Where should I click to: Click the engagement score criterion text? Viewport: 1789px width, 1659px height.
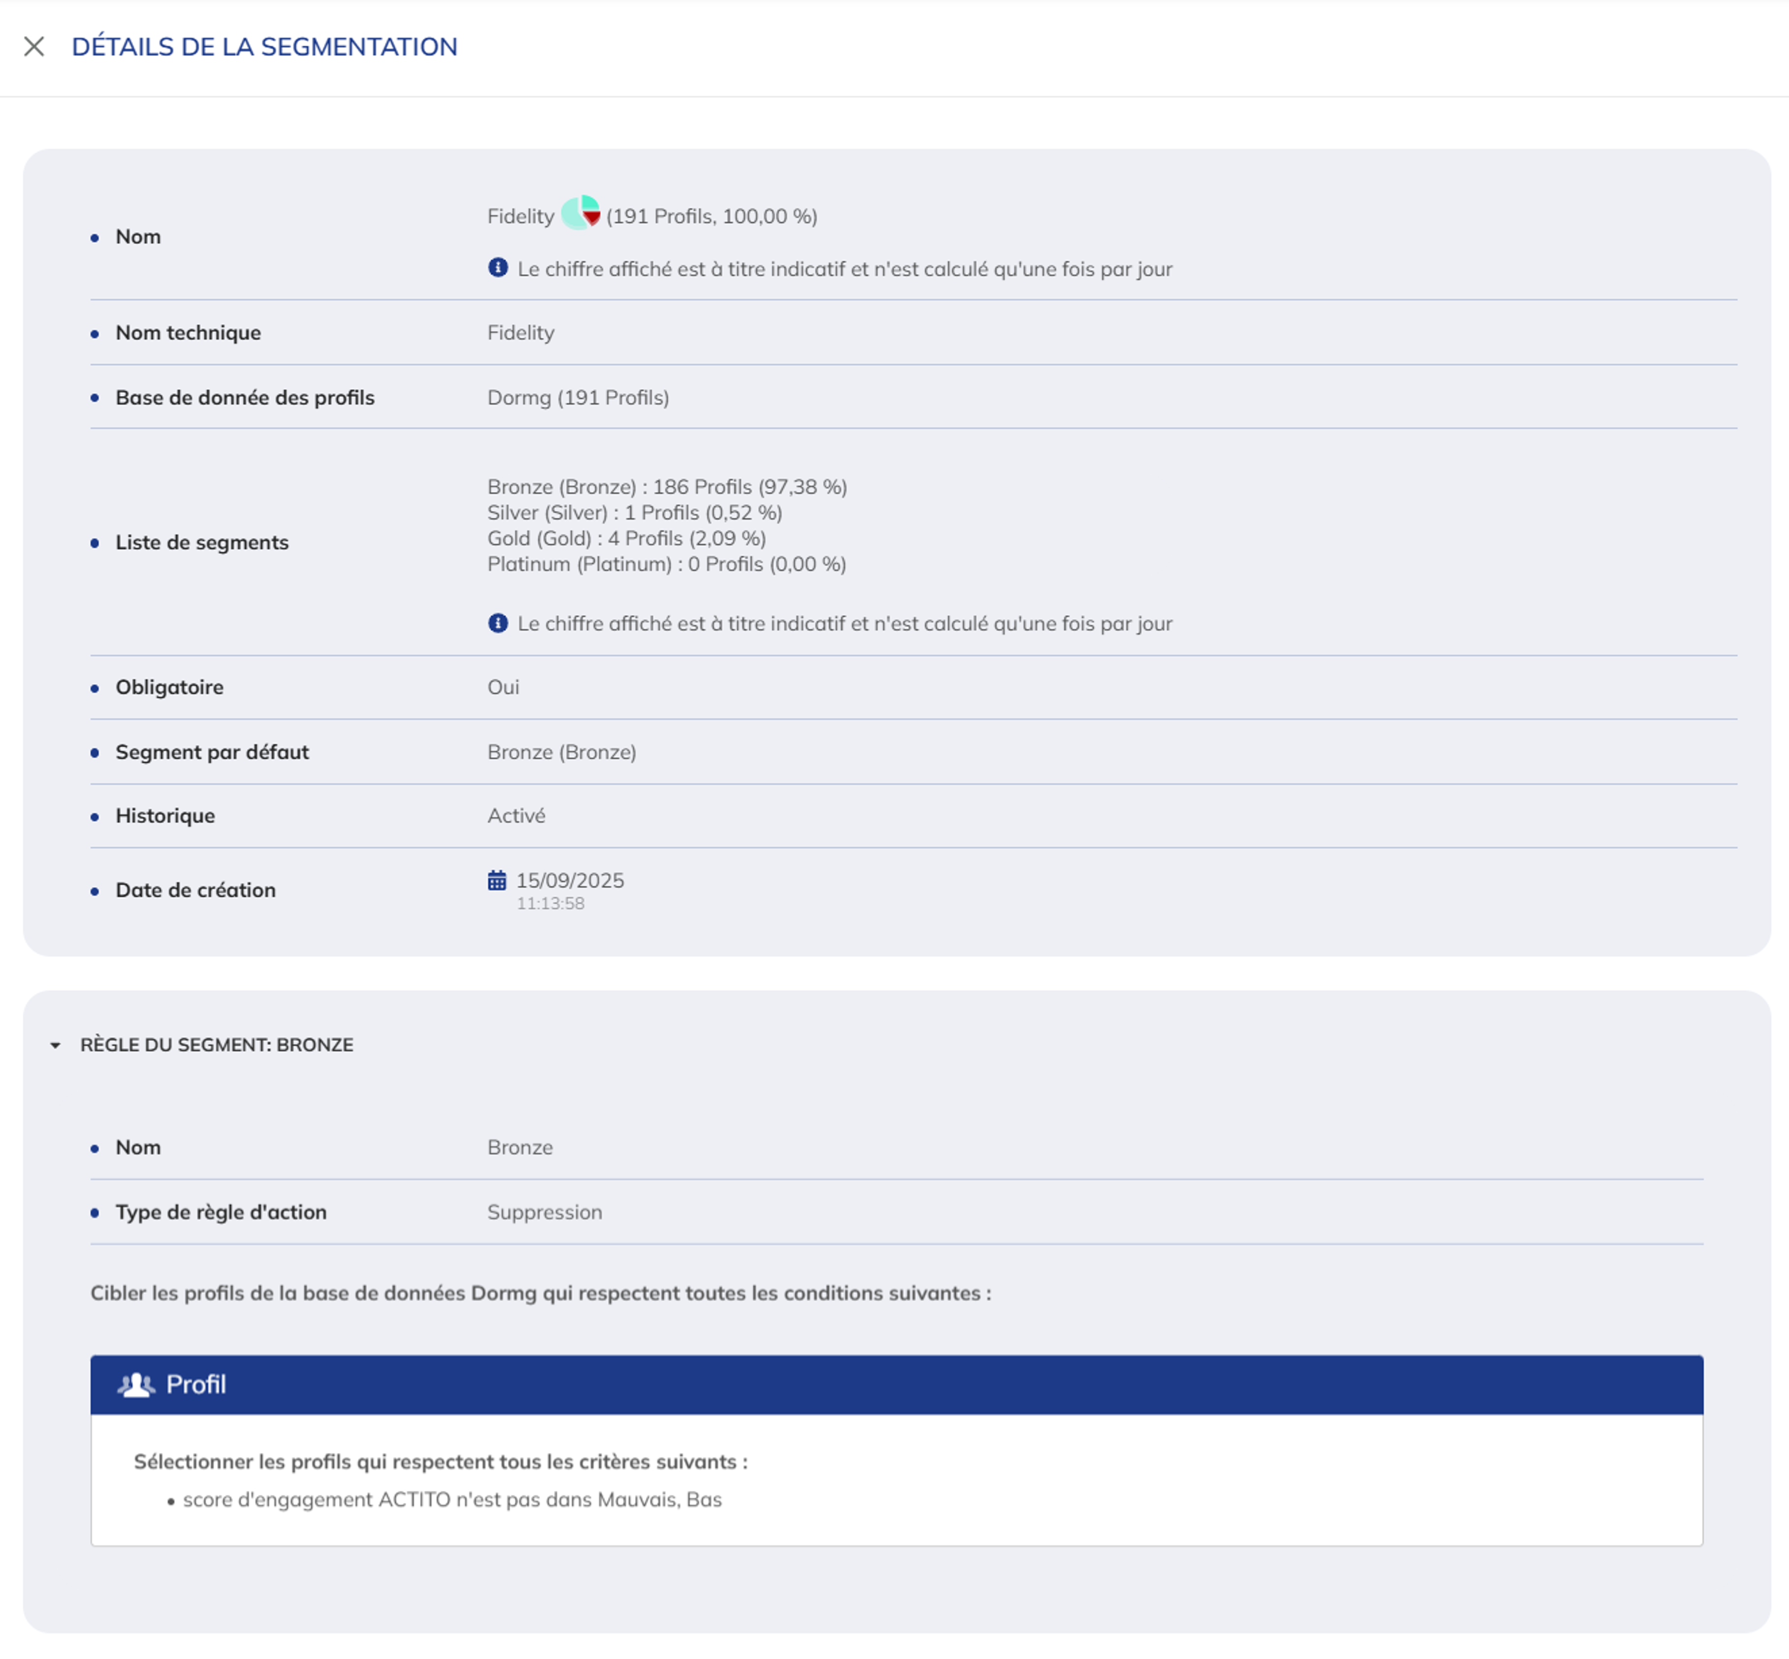tap(452, 1499)
